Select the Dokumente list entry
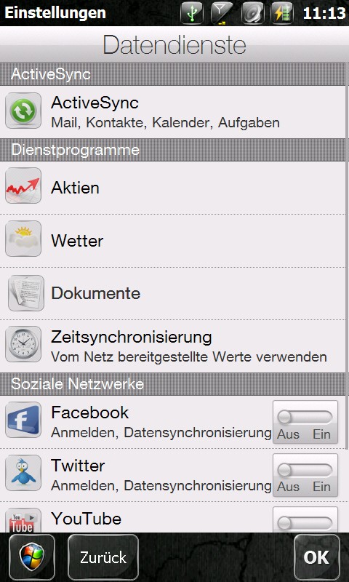 tap(173, 294)
